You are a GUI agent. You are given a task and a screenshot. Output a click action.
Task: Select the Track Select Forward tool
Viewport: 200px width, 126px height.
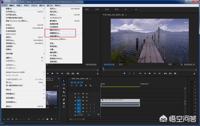64,85
